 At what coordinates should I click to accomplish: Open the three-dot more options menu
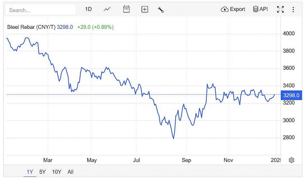click(x=293, y=10)
